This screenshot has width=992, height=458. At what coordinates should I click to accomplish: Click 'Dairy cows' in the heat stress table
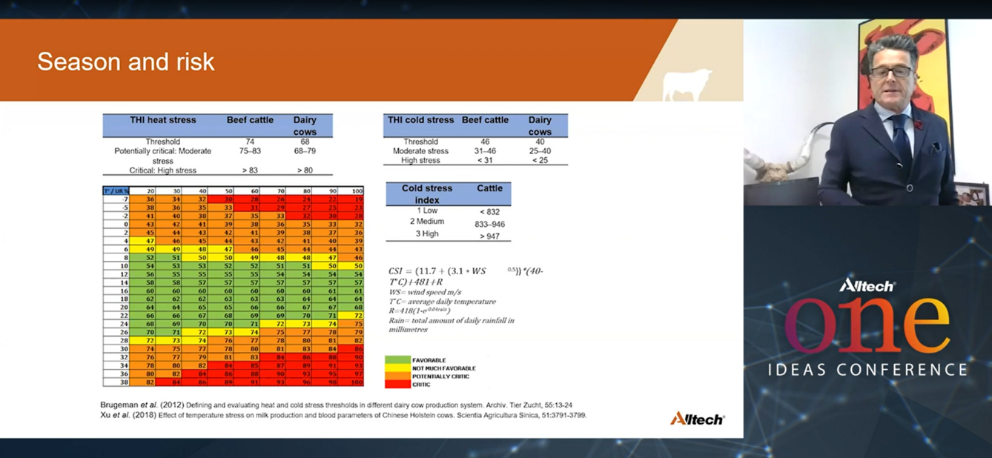tap(305, 126)
